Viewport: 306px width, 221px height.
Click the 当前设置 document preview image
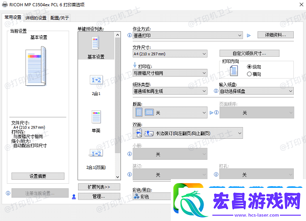click(36, 66)
